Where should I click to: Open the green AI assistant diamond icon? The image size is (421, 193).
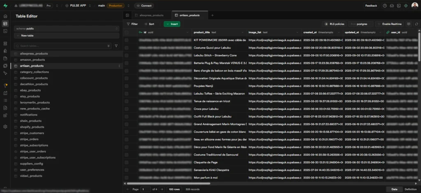pos(406,6)
